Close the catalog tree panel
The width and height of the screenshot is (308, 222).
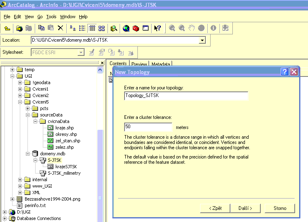(x=102, y=63)
